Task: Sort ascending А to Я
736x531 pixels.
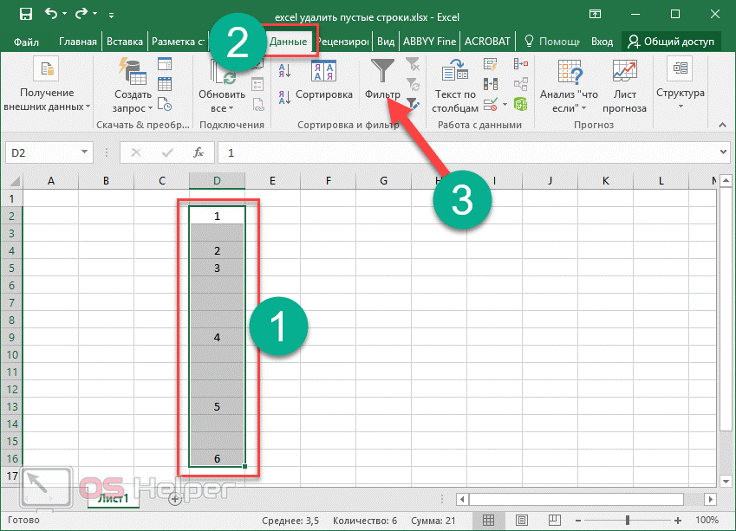Action: click(284, 70)
